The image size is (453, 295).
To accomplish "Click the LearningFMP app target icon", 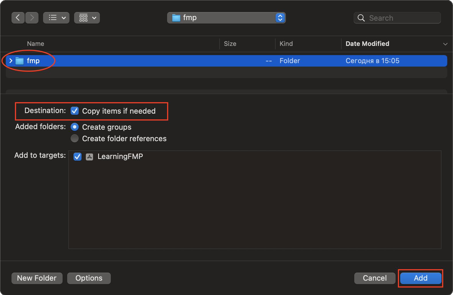I will [x=90, y=157].
